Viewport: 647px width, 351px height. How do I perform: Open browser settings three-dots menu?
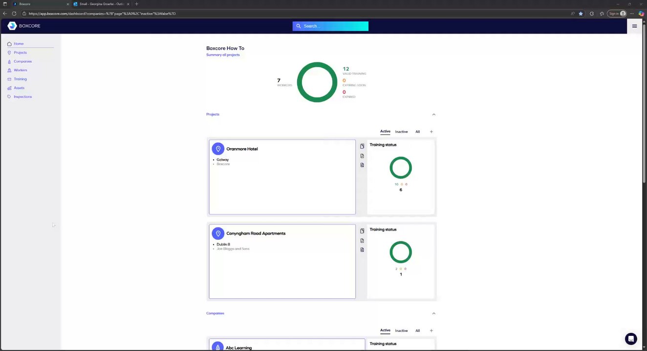(x=632, y=14)
